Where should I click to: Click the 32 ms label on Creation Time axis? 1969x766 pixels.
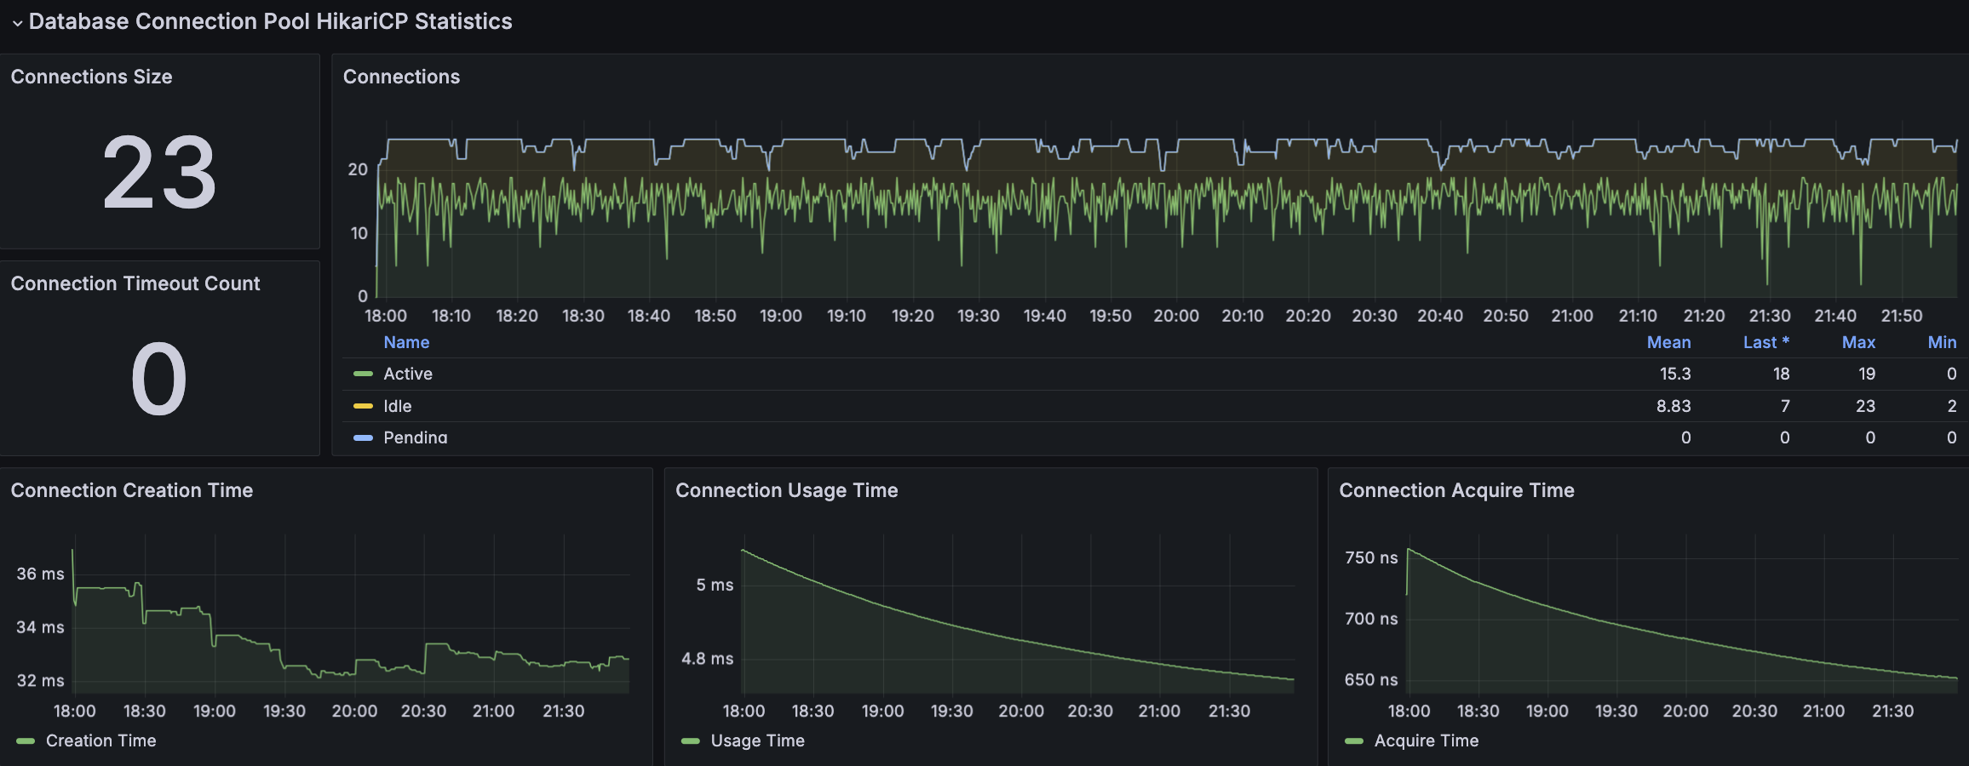coord(40,680)
